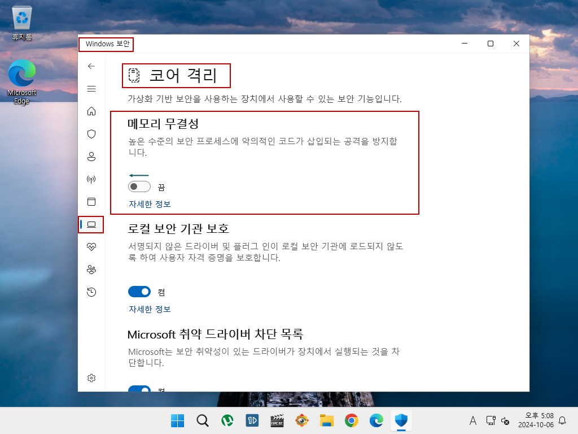Open the blue 1D app in taskbar
The width and height of the screenshot is (578, 434).
pos(252,420)
